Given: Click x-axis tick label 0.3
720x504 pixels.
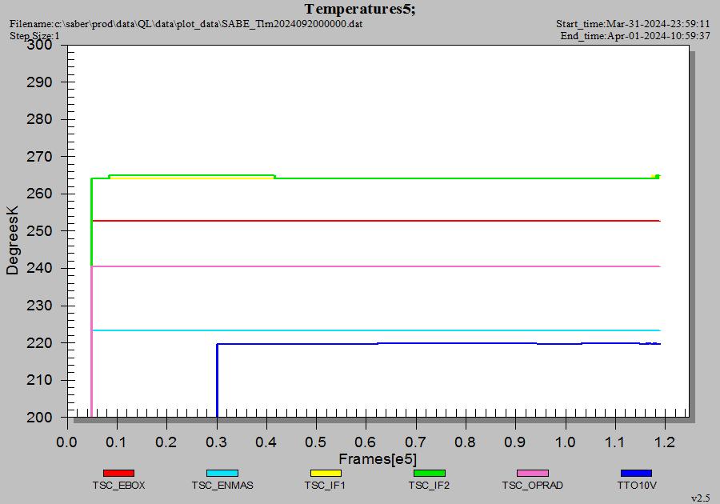Looking at the screenshot, I should pyautogui.click(x=216, y=442).
